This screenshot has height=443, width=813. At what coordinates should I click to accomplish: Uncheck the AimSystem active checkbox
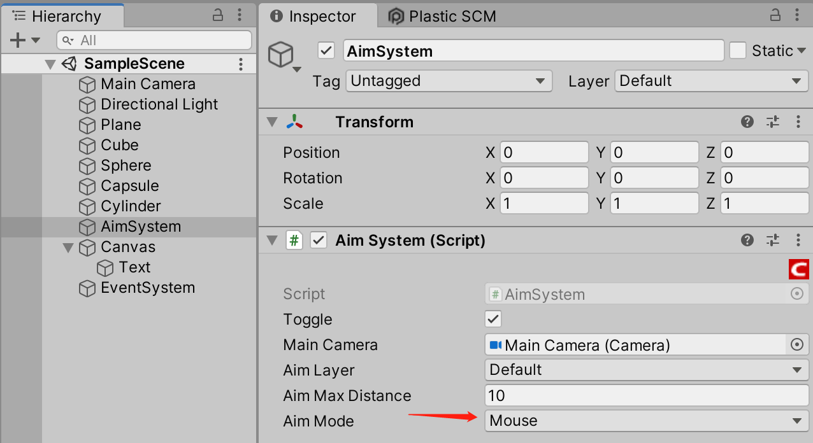326,51
